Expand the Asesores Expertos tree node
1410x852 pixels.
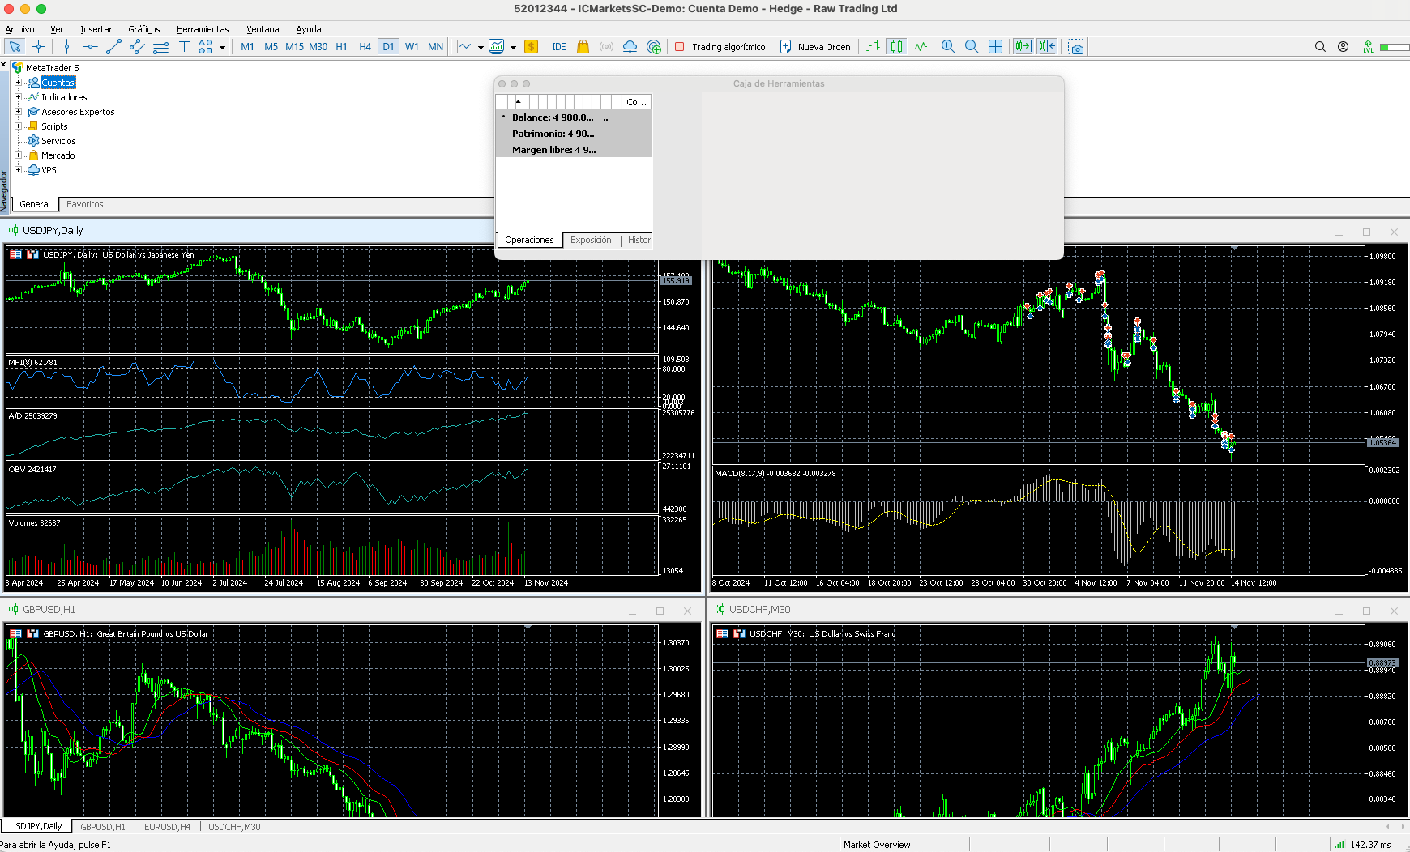tap(18, 112)
